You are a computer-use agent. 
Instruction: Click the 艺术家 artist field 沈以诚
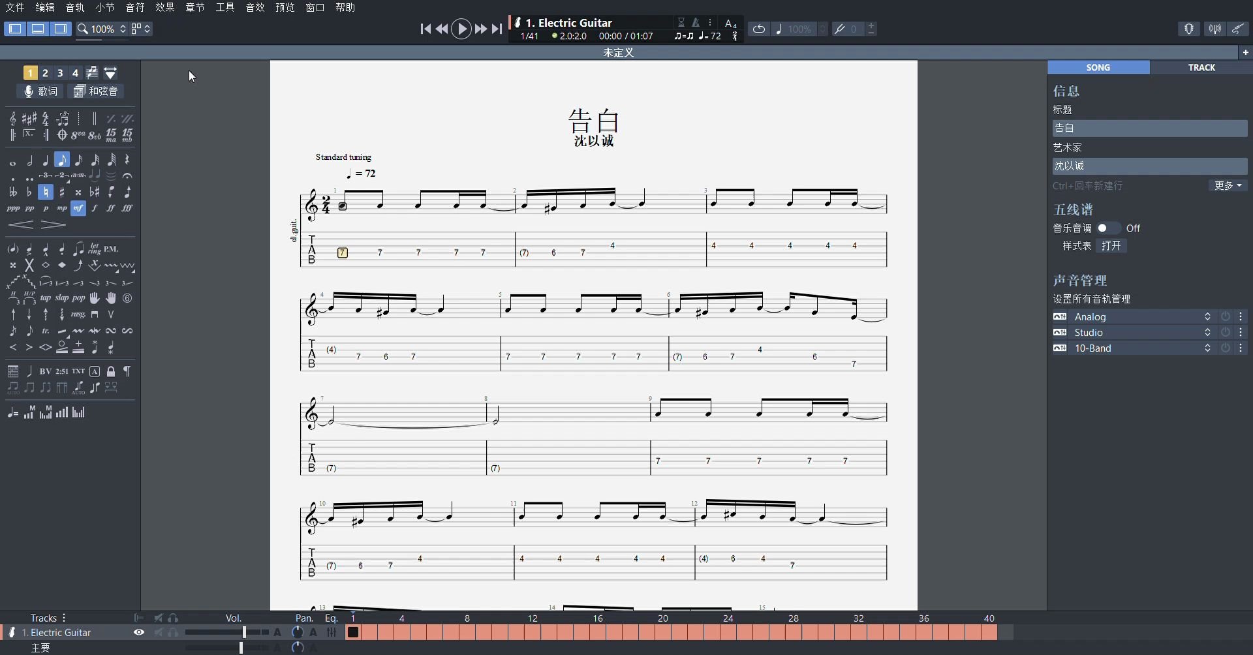[1150, 166]
